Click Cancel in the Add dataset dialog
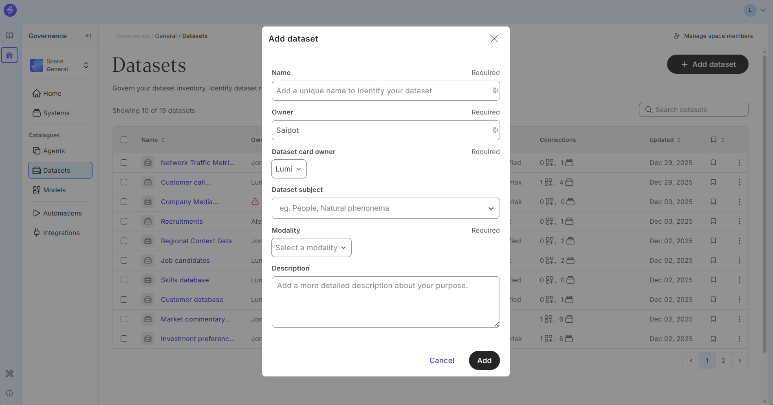 441,361
